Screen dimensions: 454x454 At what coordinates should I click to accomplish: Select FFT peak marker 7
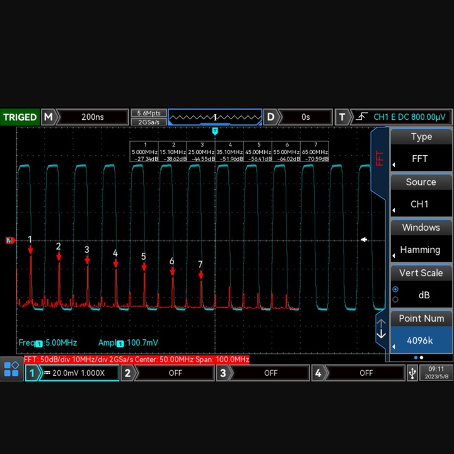[x=201, y=275]
